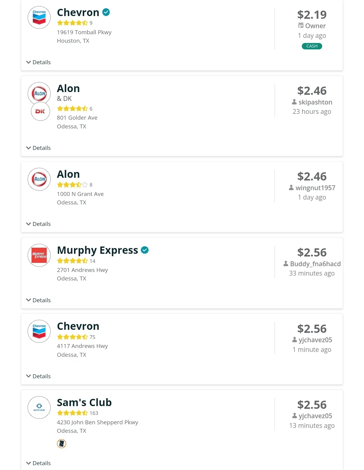Screen dimensions: 364x470
Task: Open the Murphy Express station name link
Action: coord(97,250)
